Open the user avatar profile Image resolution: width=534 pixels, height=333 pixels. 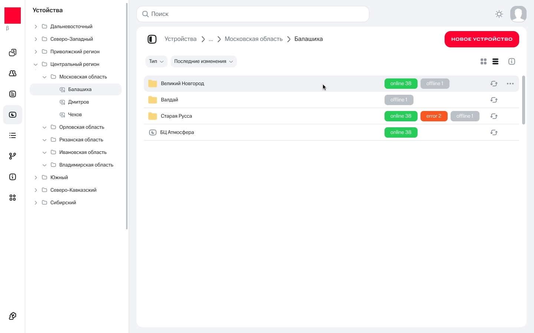(518, 14)
